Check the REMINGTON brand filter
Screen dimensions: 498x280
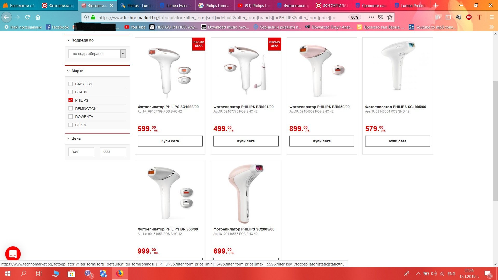coord(71,108)
